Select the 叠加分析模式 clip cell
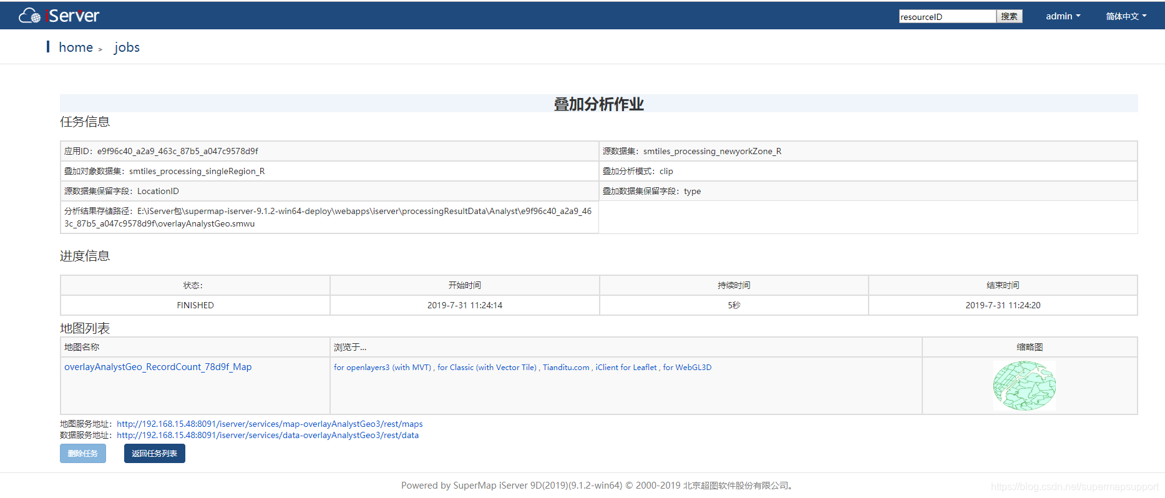This screenshot has height=498, width=1165. tap(868, 171)
